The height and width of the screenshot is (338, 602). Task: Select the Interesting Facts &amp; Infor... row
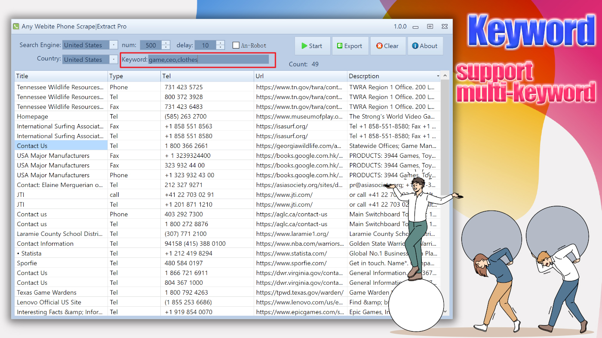61,312
